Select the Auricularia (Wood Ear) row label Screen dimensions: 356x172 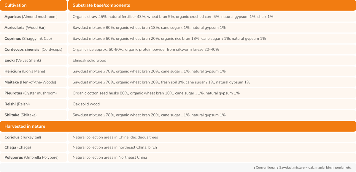25,28
